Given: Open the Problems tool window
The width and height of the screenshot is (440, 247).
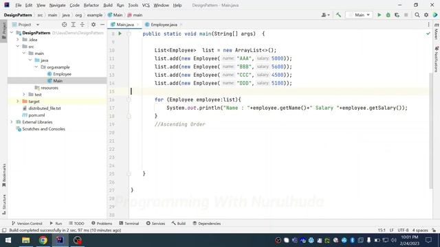Looking at the screenshot, I should (x=102, y=224).
